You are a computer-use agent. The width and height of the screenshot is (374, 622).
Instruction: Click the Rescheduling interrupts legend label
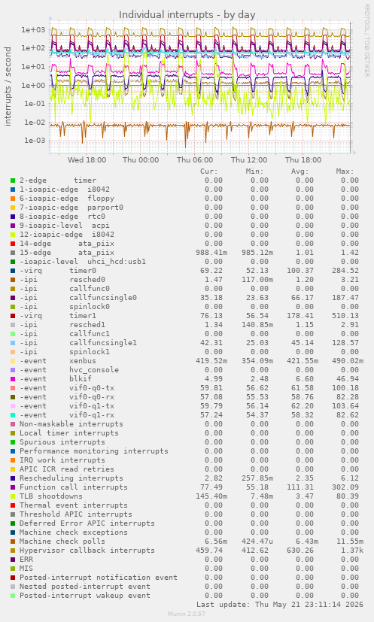pos(71,478)
